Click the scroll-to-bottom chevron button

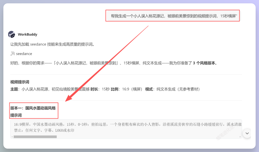pyautogui.click(x=247, y=133)
